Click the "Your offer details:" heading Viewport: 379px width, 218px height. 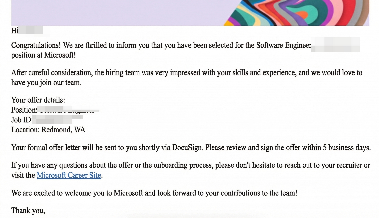point(38,100)
